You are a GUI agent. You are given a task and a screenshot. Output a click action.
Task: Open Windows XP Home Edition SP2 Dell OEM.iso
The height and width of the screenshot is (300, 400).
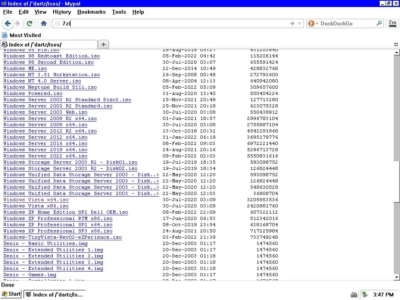(x=66, y=212)
